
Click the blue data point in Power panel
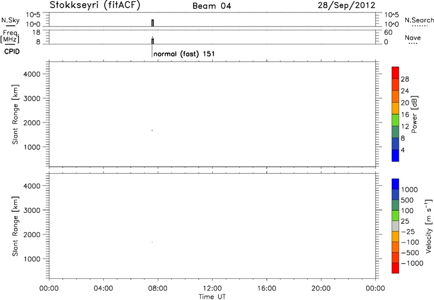152,131
